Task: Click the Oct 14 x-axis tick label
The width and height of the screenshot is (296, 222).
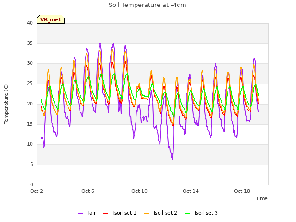Action: (x=191, y=191)
